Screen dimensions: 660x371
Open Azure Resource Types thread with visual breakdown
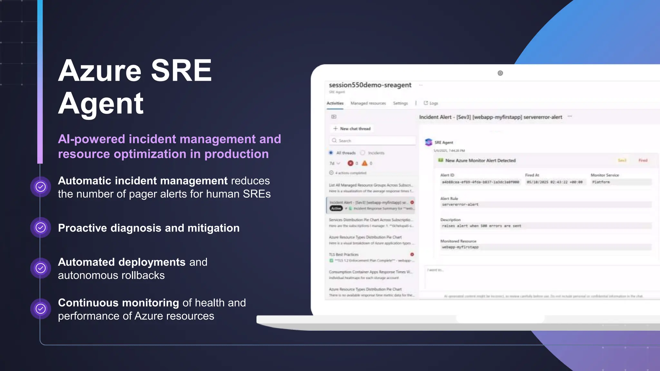click(371, 240)
